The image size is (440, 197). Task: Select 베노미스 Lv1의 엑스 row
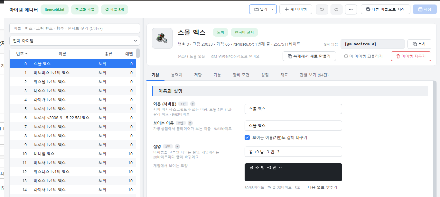tap(73, 73)
